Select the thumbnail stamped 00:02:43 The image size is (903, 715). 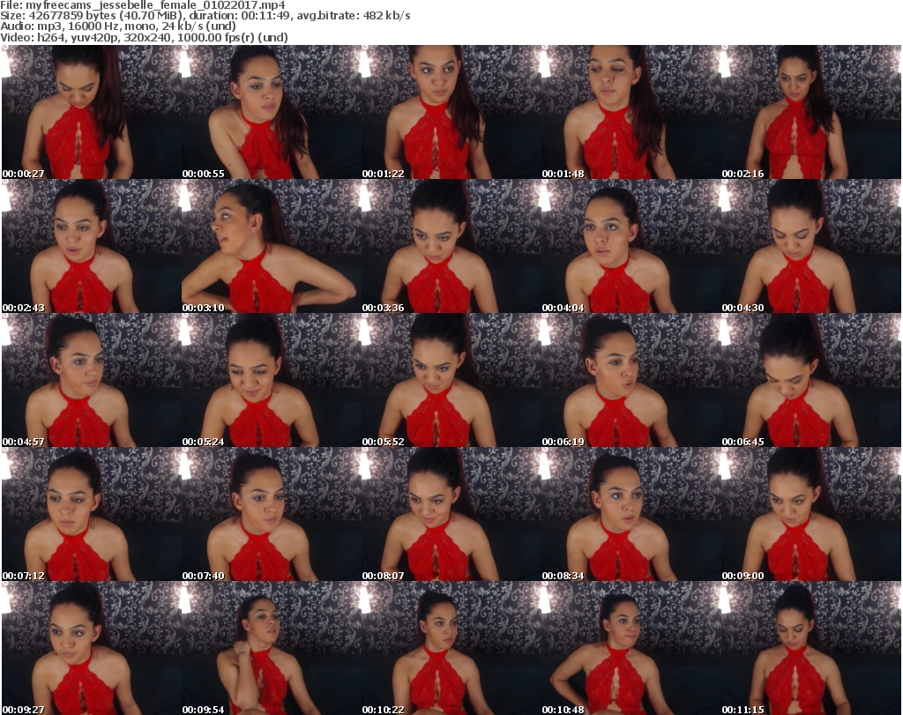(92, 246)
